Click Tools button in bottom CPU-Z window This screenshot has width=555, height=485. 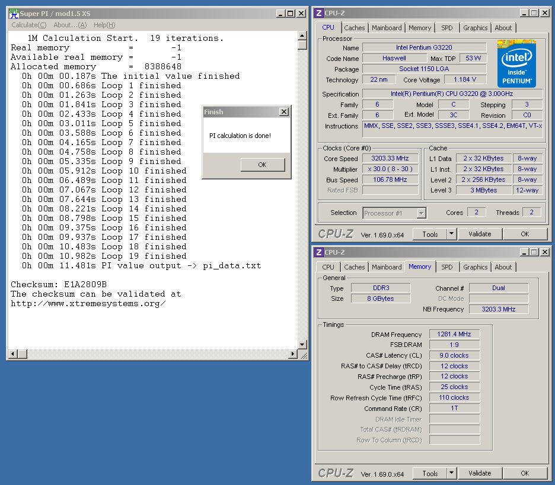click(430, 473)
